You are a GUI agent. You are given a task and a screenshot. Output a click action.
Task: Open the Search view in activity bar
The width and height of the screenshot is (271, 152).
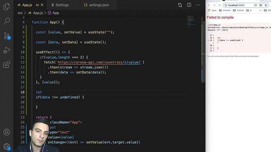click(x=7, y=21)
